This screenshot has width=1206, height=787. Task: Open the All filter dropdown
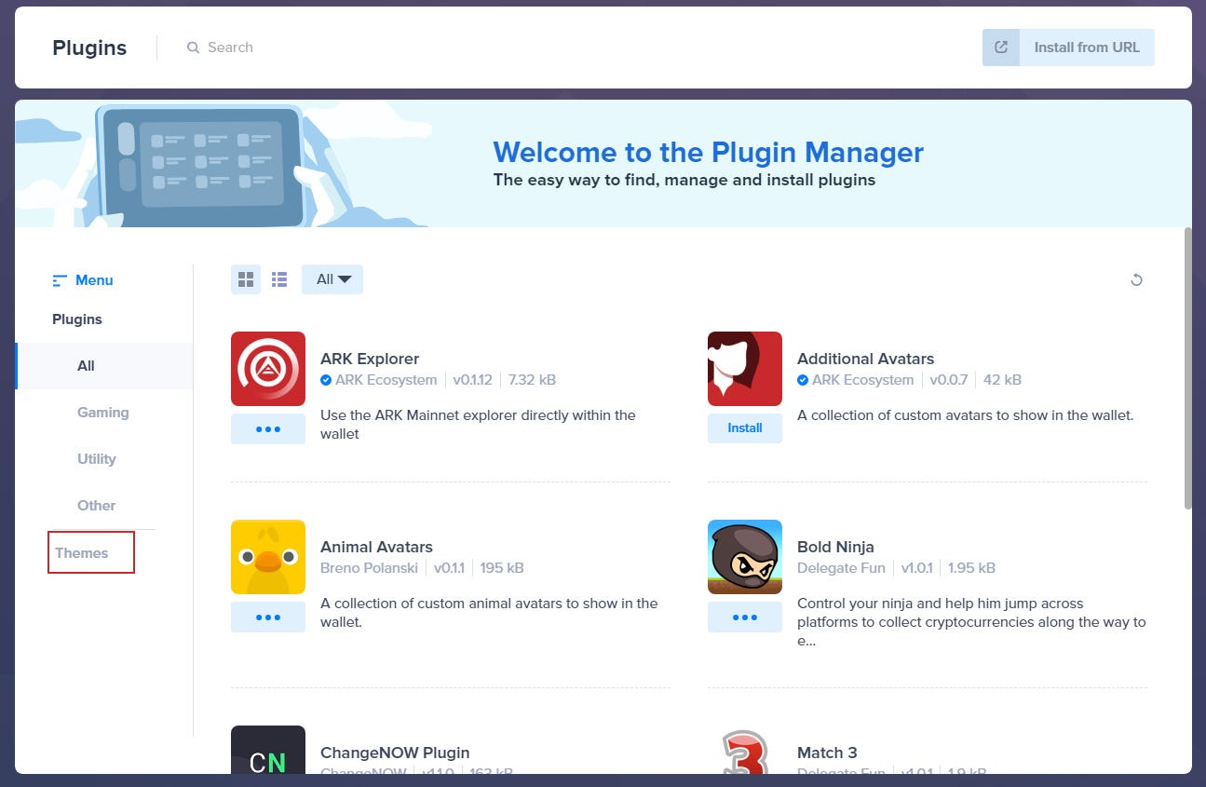332,279
